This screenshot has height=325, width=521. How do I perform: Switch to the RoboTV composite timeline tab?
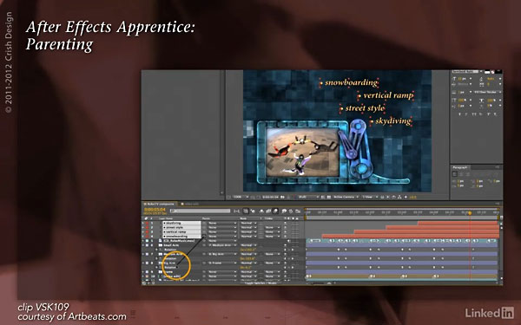160,204
